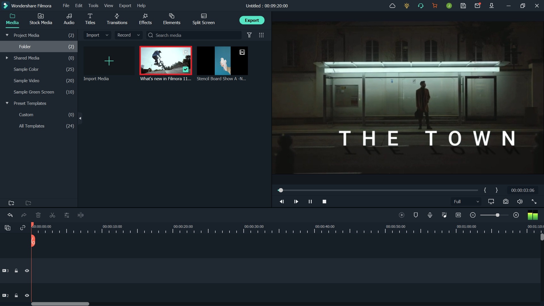Click the marker shield icon above timeline
Viewport: 544px width, 306px height.
(416, 215)
